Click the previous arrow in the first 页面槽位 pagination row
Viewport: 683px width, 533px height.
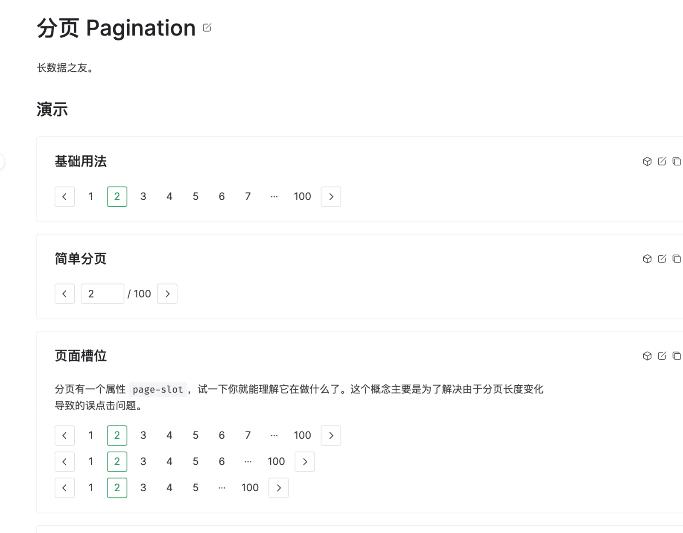(65, 435)
